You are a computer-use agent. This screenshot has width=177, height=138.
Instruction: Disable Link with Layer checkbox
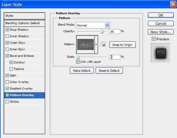[78, 62]
